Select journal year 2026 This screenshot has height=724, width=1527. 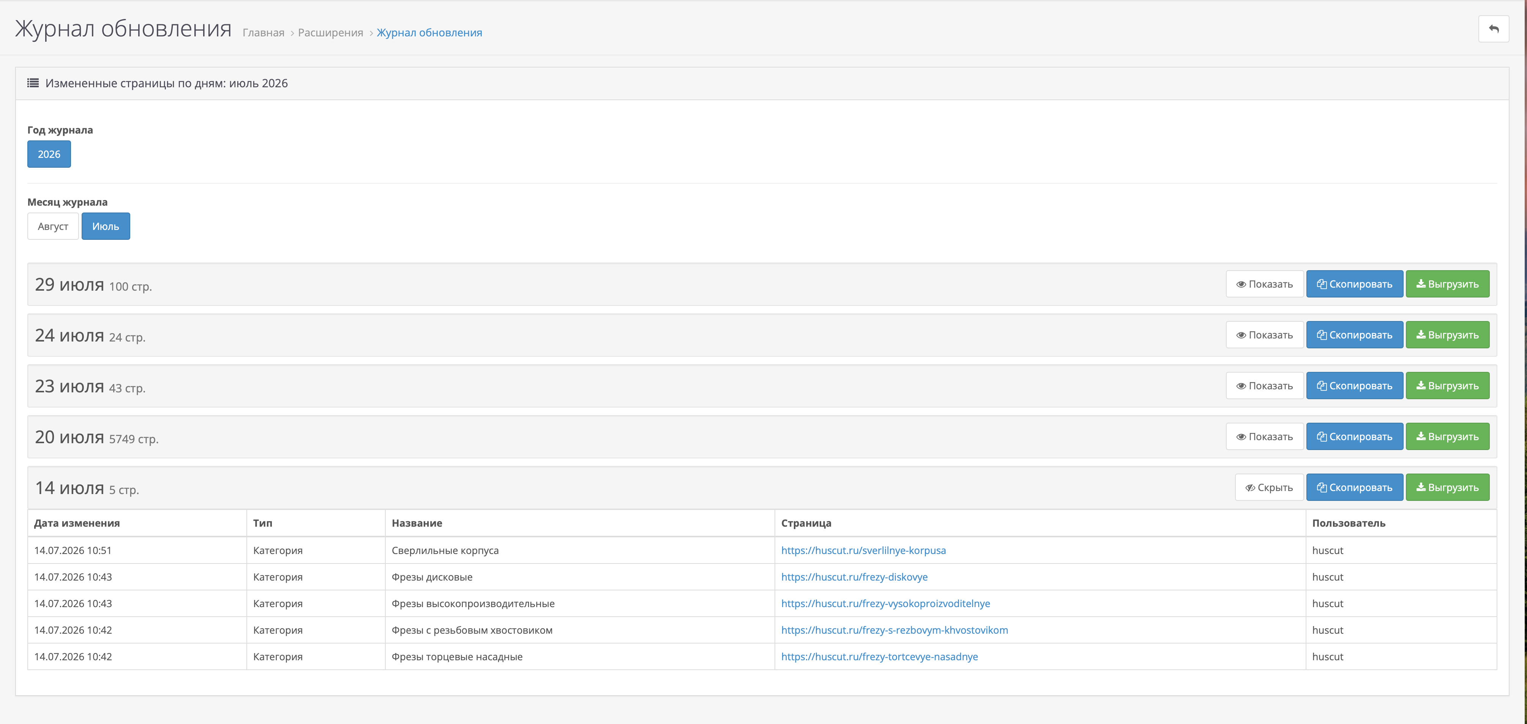click(x=49, y=154)
